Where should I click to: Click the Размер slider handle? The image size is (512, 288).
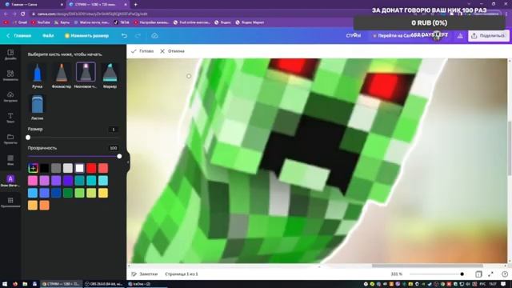(28, 138)
